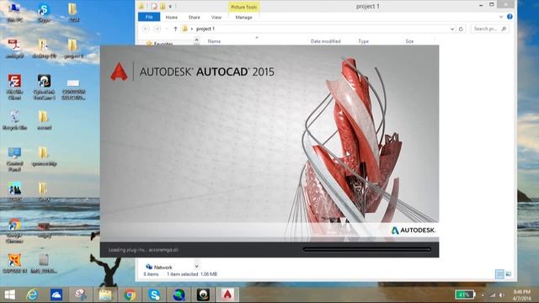Sort files by Type column header
Image resolution: width=539 pixels, height=303 pixels.
click(363, 41)
